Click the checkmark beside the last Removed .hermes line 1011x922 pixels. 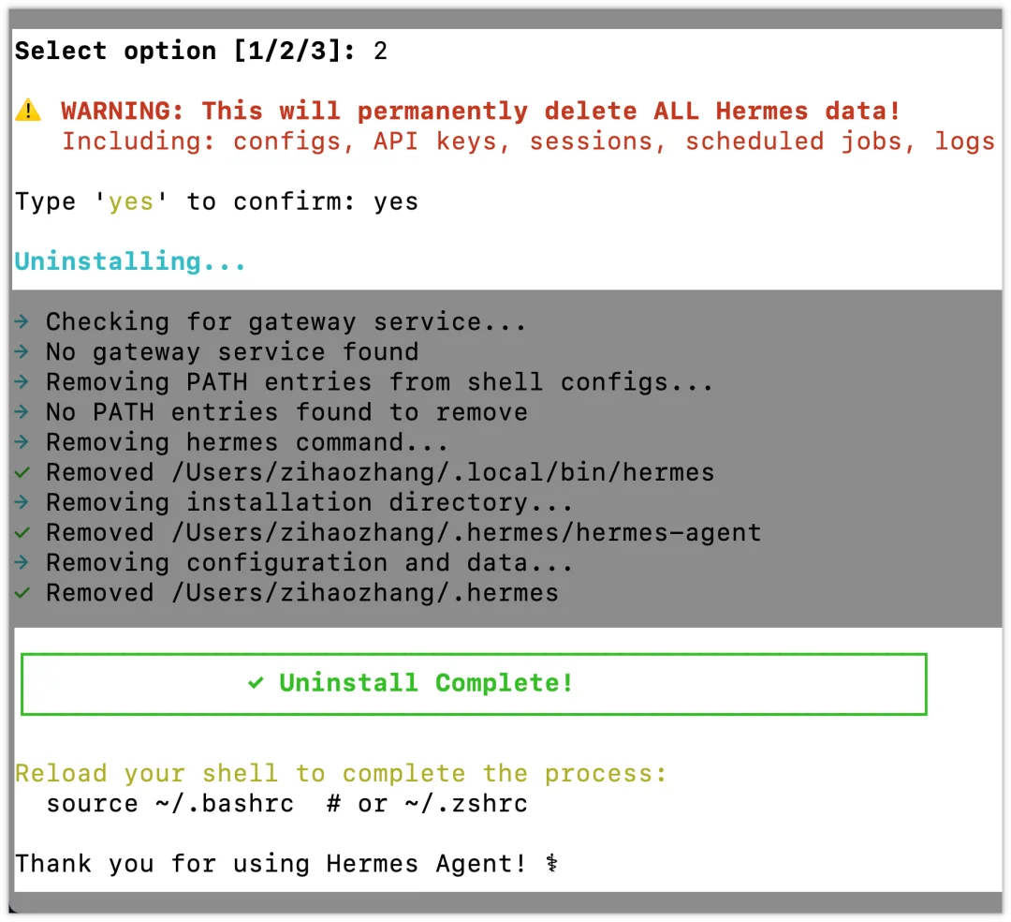pos(22,592)
